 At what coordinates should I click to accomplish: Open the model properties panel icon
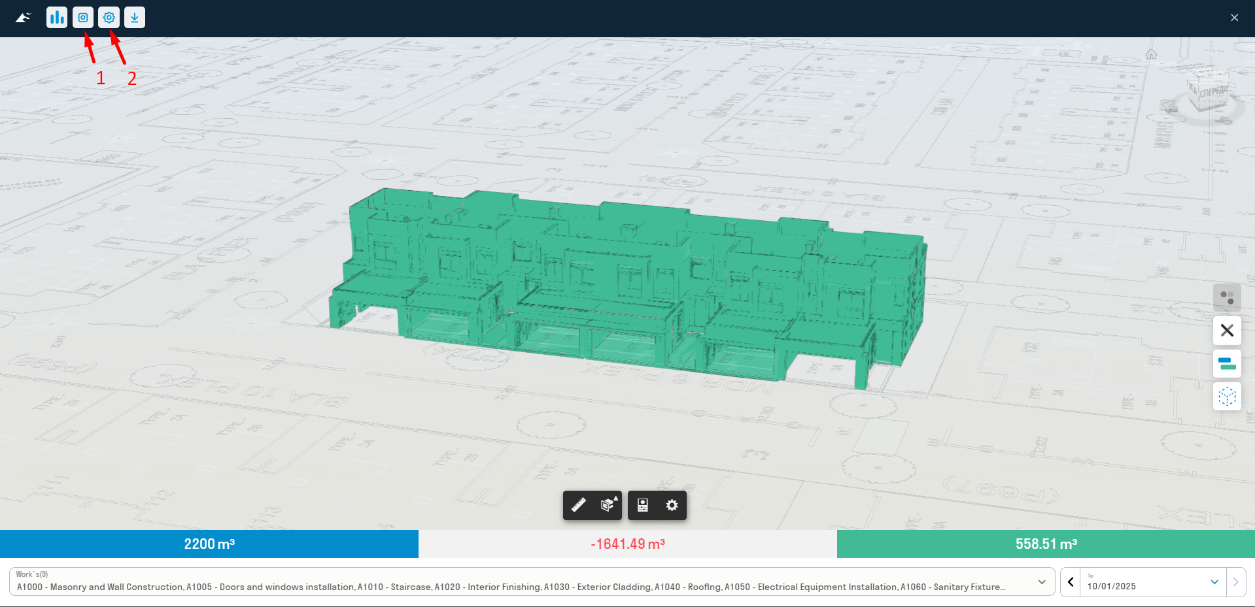click(x=643, y=505)
